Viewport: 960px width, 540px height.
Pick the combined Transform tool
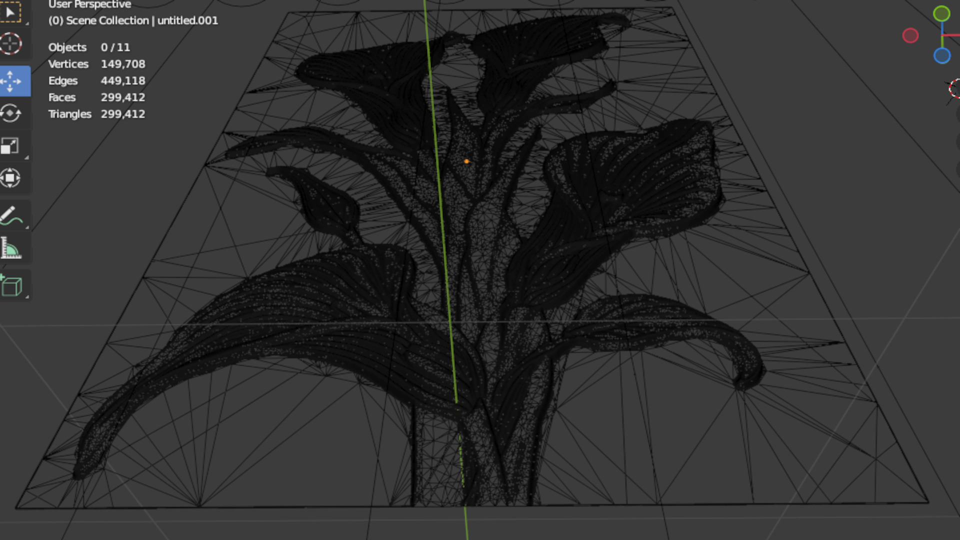tap(11, 178)
